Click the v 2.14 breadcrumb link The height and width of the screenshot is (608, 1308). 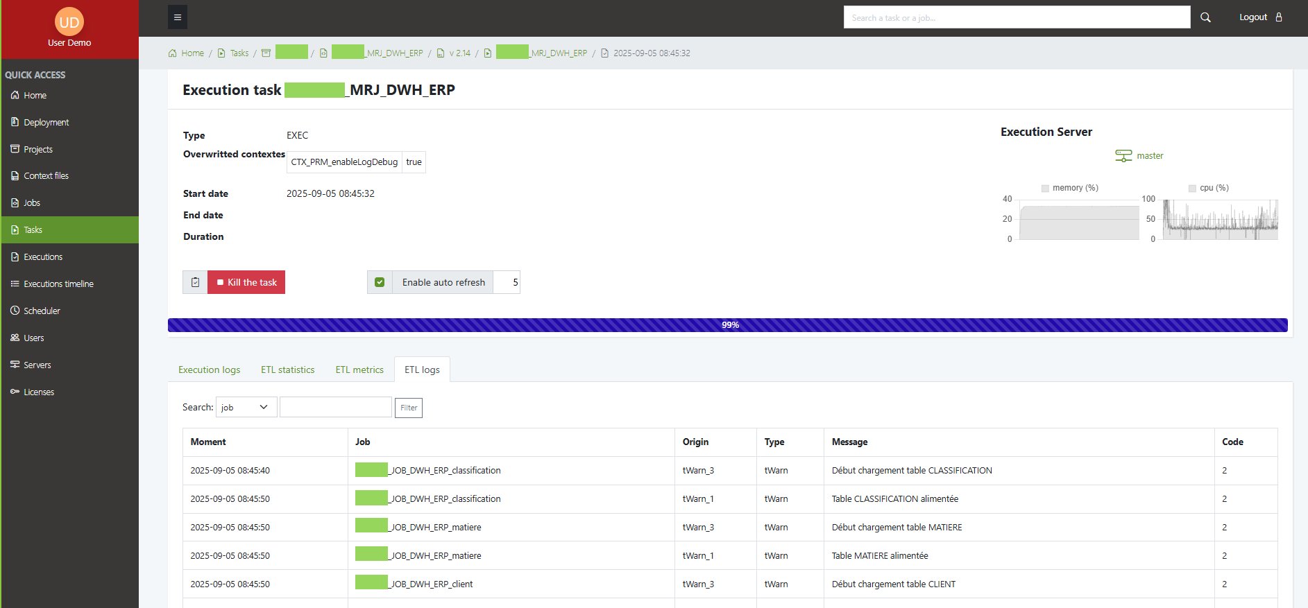pyautogui.click(x=459, y=53)
